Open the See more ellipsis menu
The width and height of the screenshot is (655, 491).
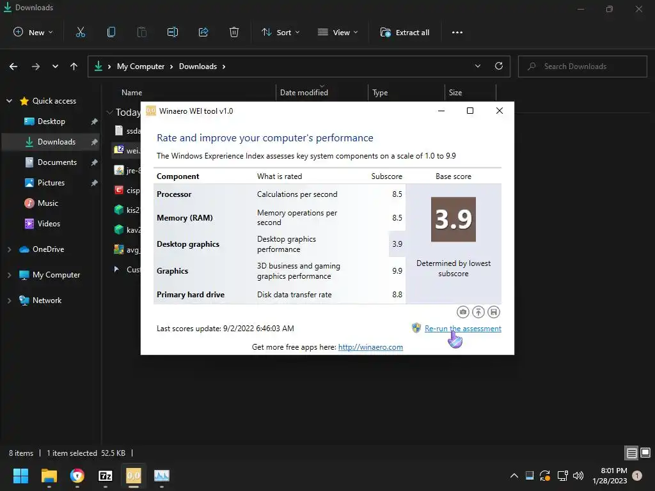(457, 33)
